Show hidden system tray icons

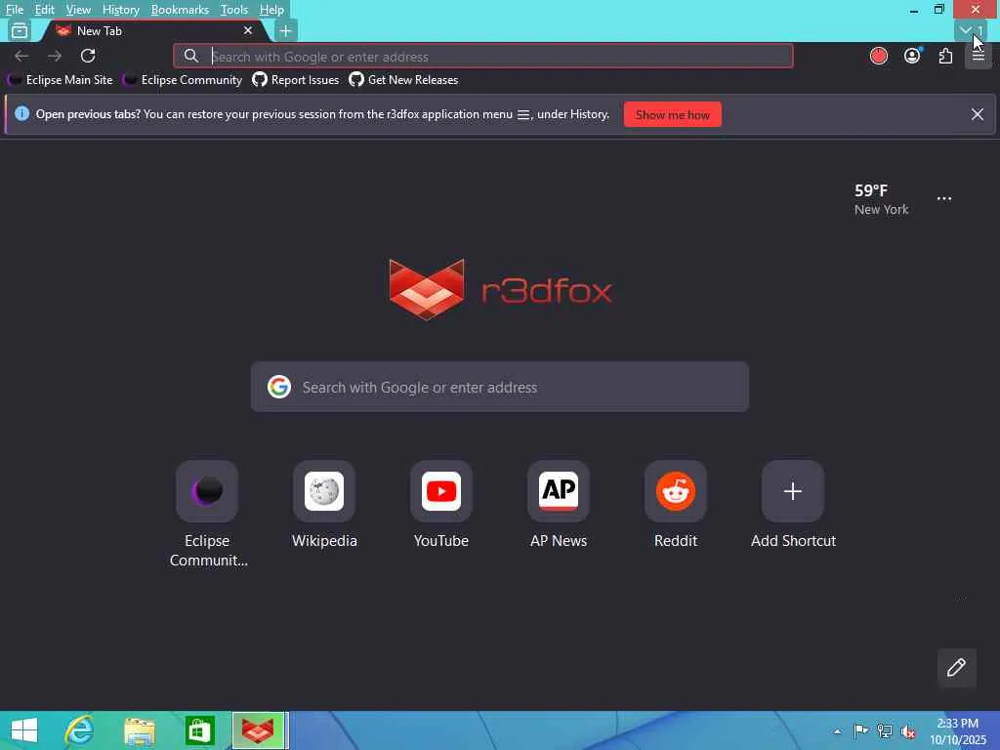[x=837, y=731]
